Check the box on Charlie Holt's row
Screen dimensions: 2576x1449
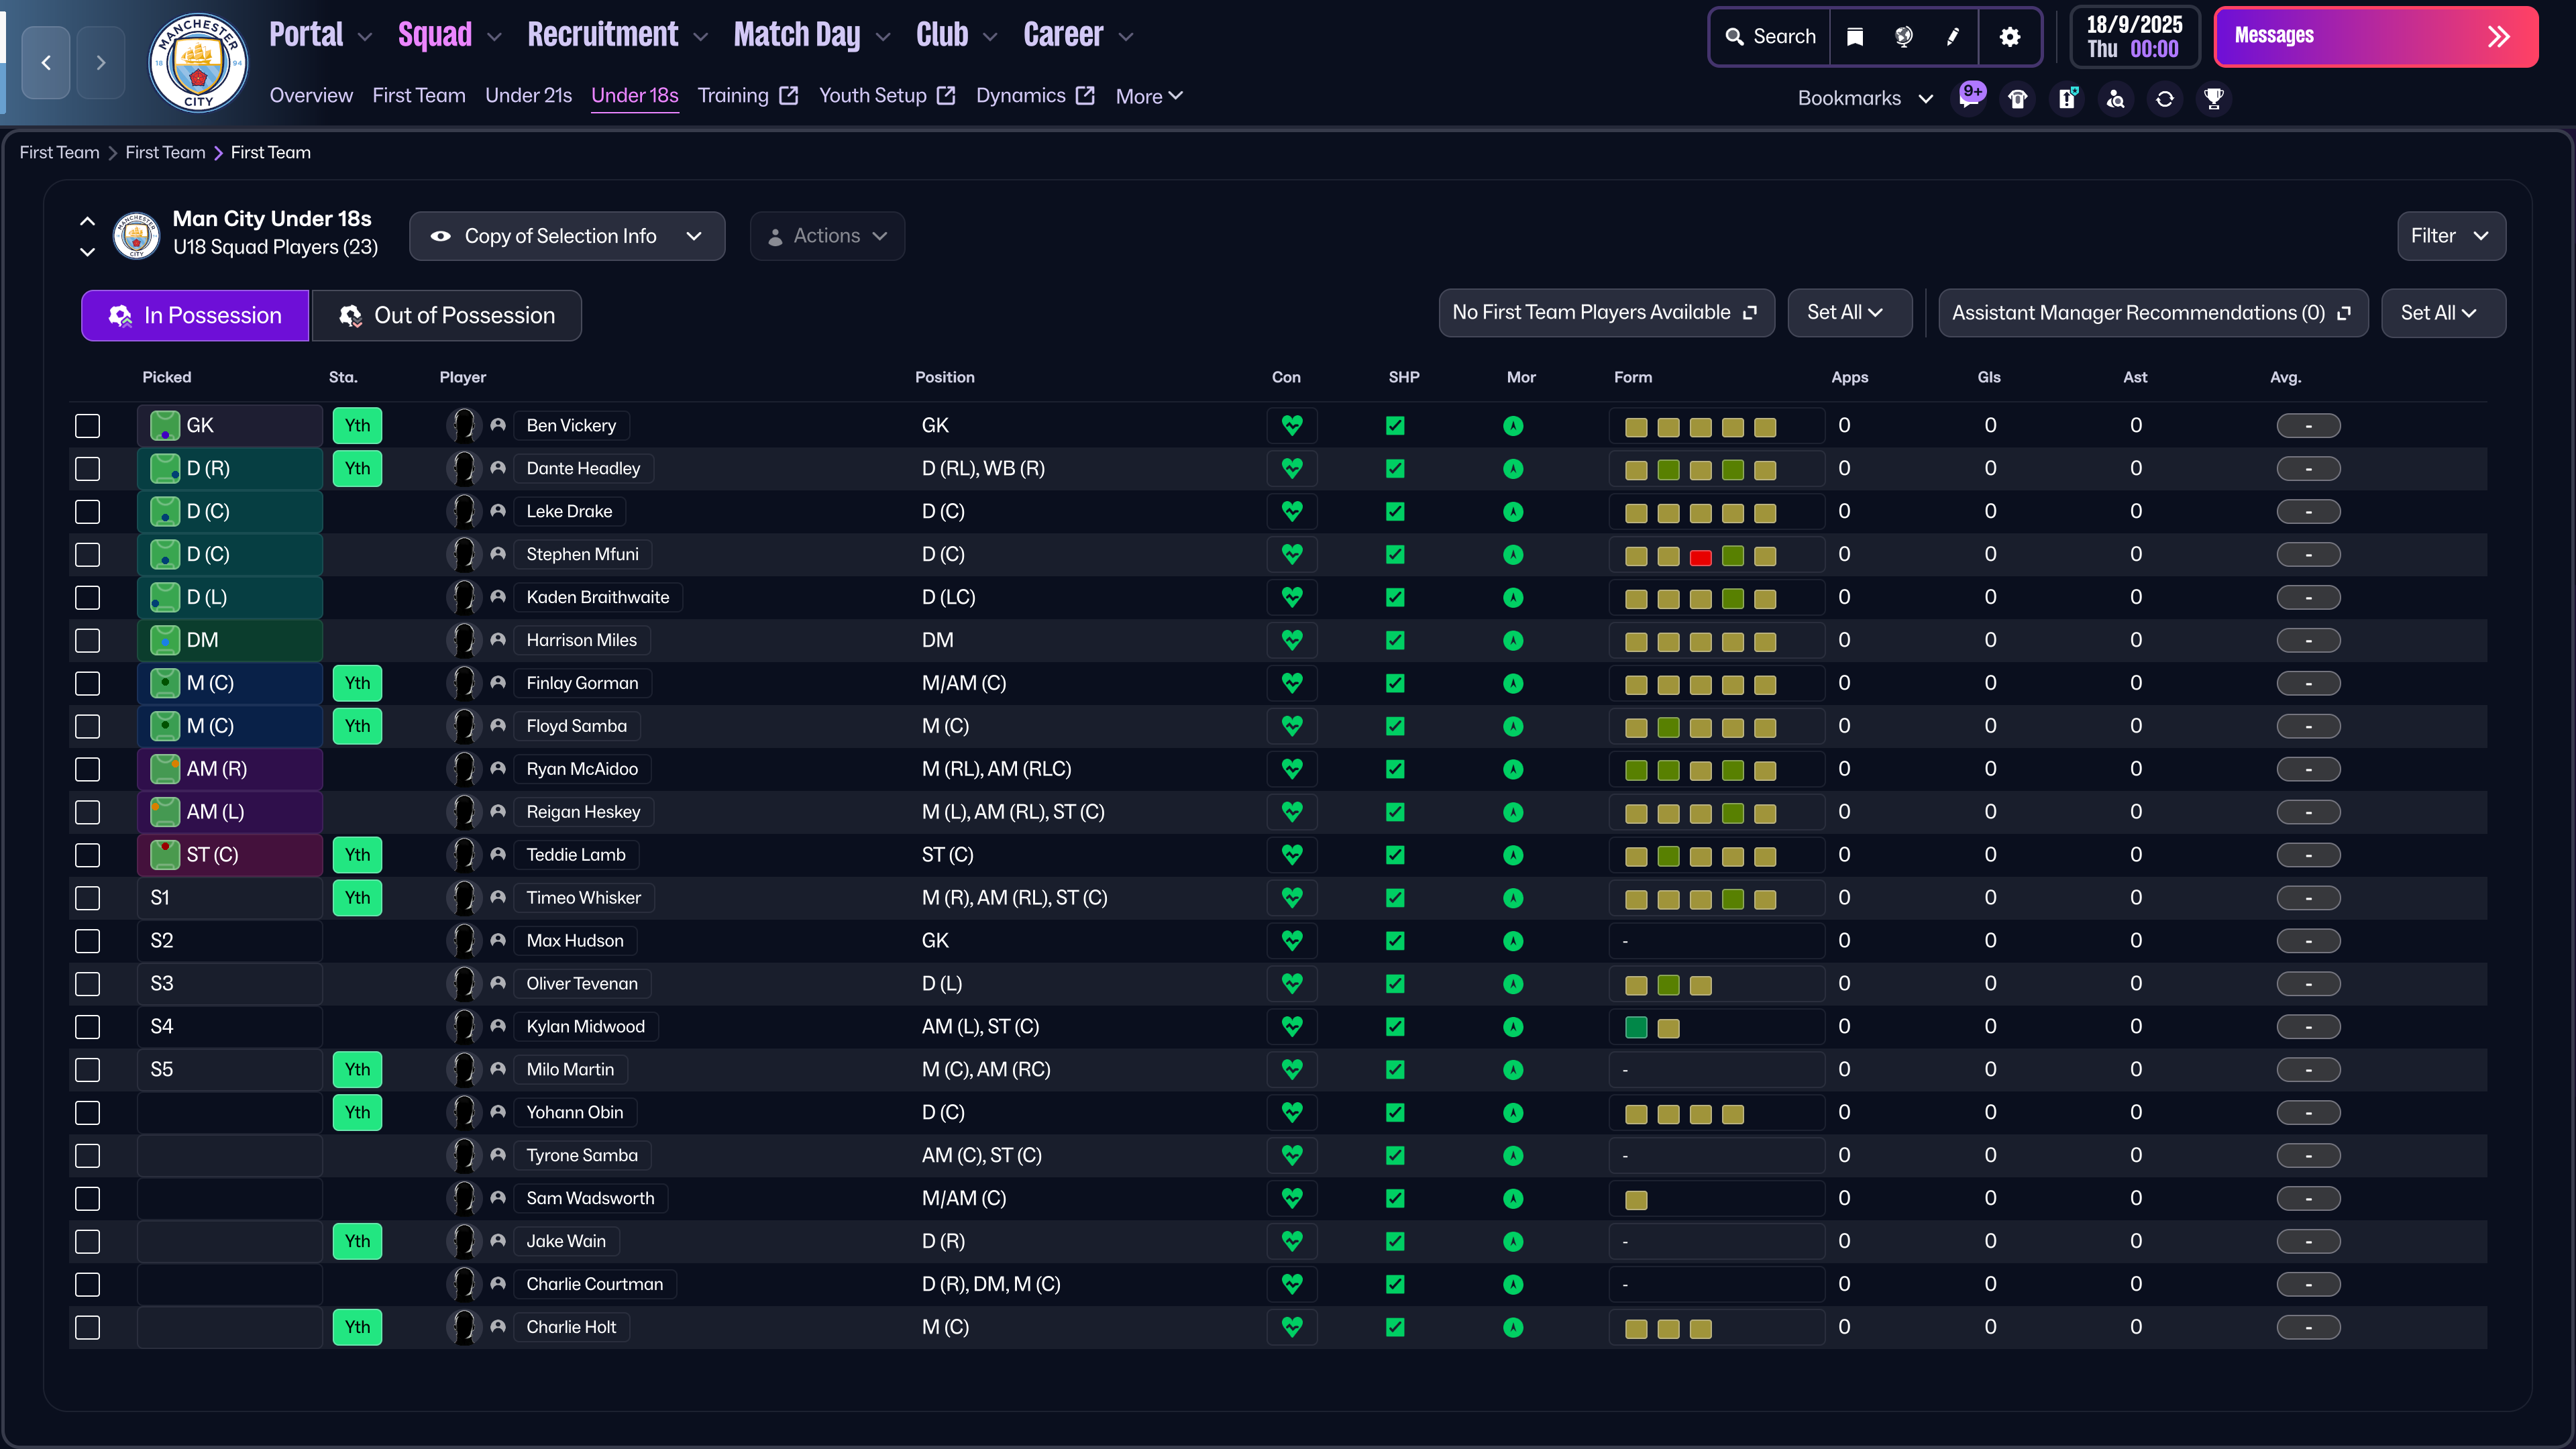tap(88, 1327)
